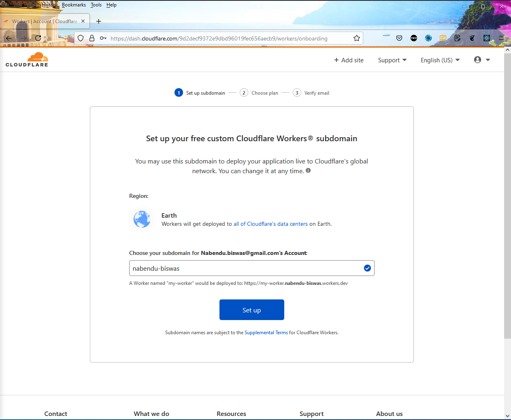Open the History menu

point(49,5)
